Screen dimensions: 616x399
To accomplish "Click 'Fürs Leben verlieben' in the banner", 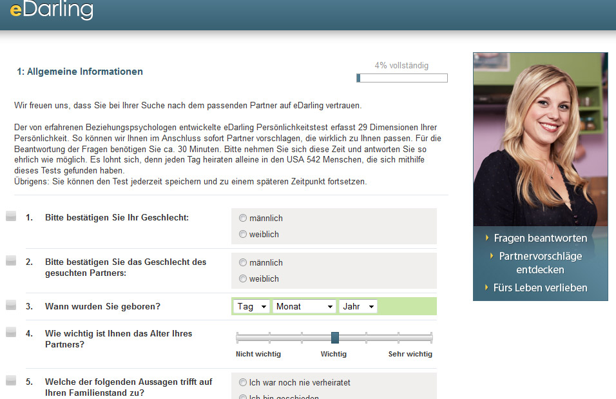I will (x=540, y=287).
